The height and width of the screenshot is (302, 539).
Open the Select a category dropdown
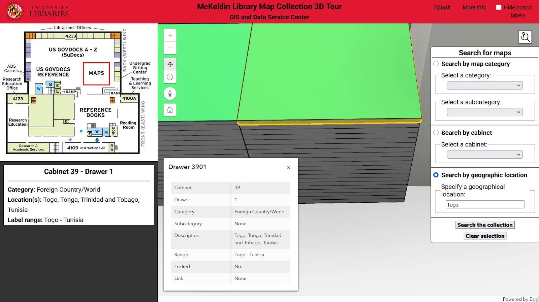point(485,86)
